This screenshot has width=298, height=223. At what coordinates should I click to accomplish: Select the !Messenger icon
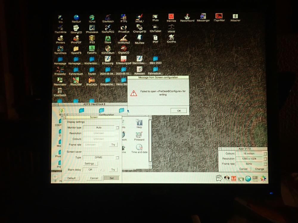203,18
